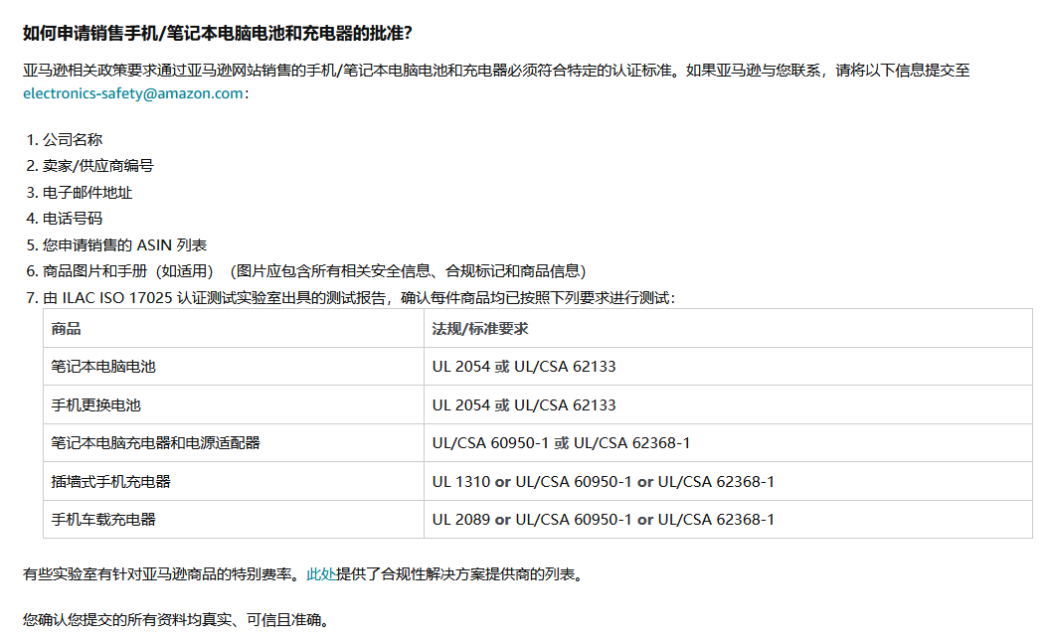Select table header 法规/标准要求
This screenshot has height=641, width=1048.
click(x=728, y=329)
